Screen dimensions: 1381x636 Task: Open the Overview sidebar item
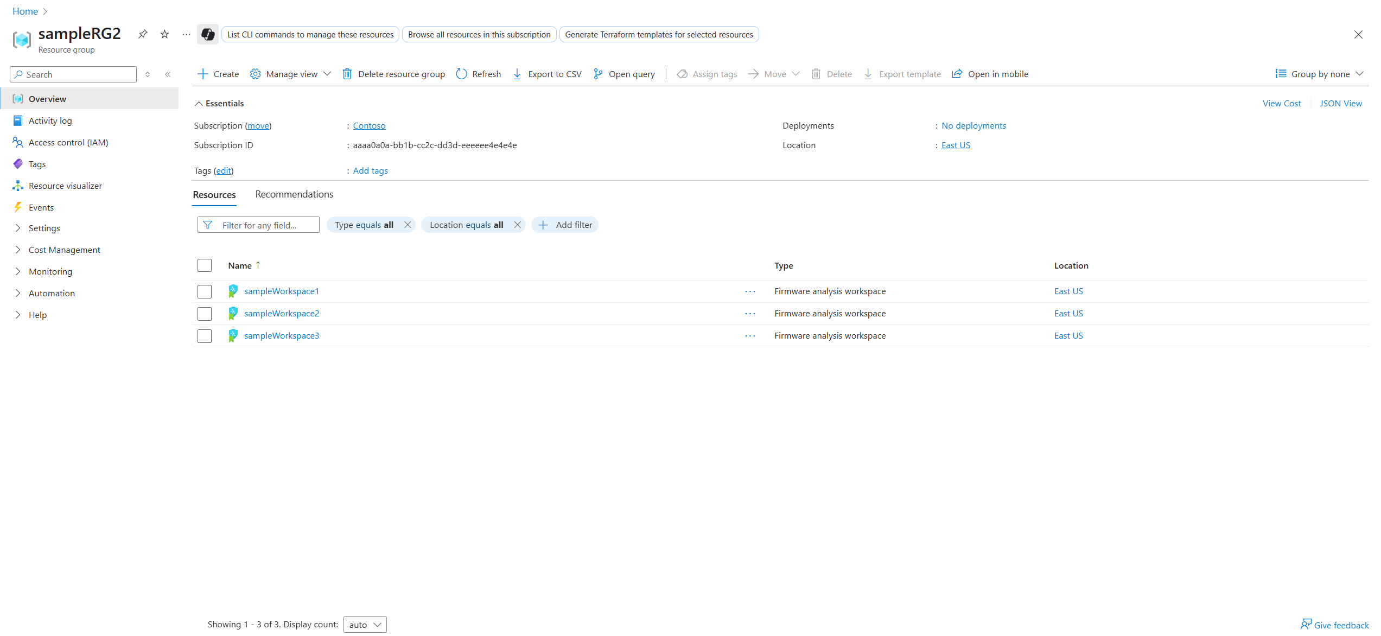89,99
